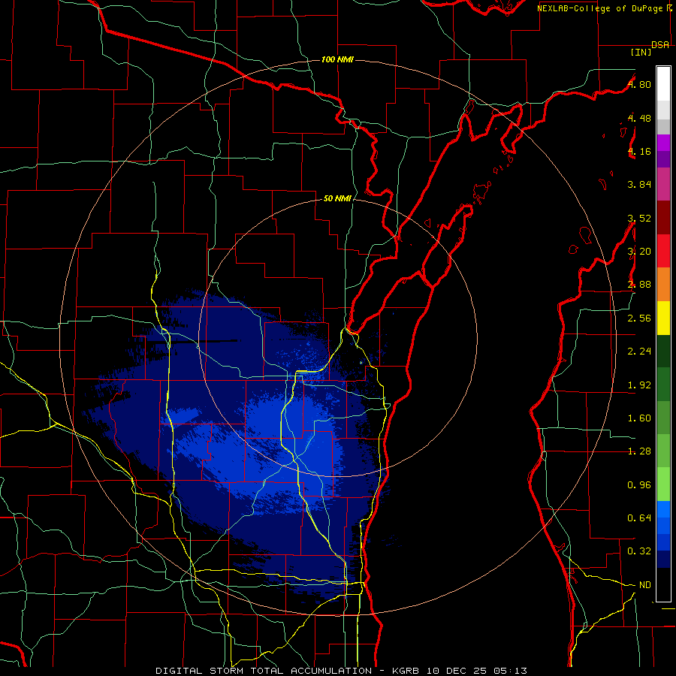The height and width of the screenshot is (676, 676).
Task: Click the 05:13 timestamp
Action: pos(511,671)
